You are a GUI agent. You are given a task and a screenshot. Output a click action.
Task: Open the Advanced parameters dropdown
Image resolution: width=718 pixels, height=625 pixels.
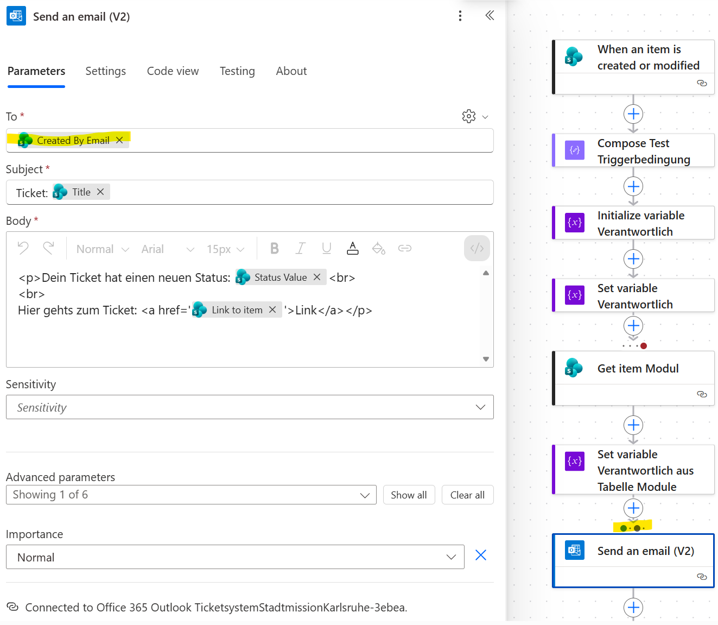(364, 495)
